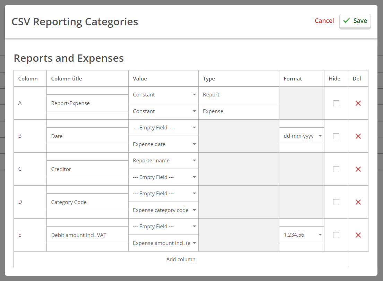Edit Creditor column title field
Image resolution: width=383 pixels, height=281 pixels.
(x=87, y=169)
